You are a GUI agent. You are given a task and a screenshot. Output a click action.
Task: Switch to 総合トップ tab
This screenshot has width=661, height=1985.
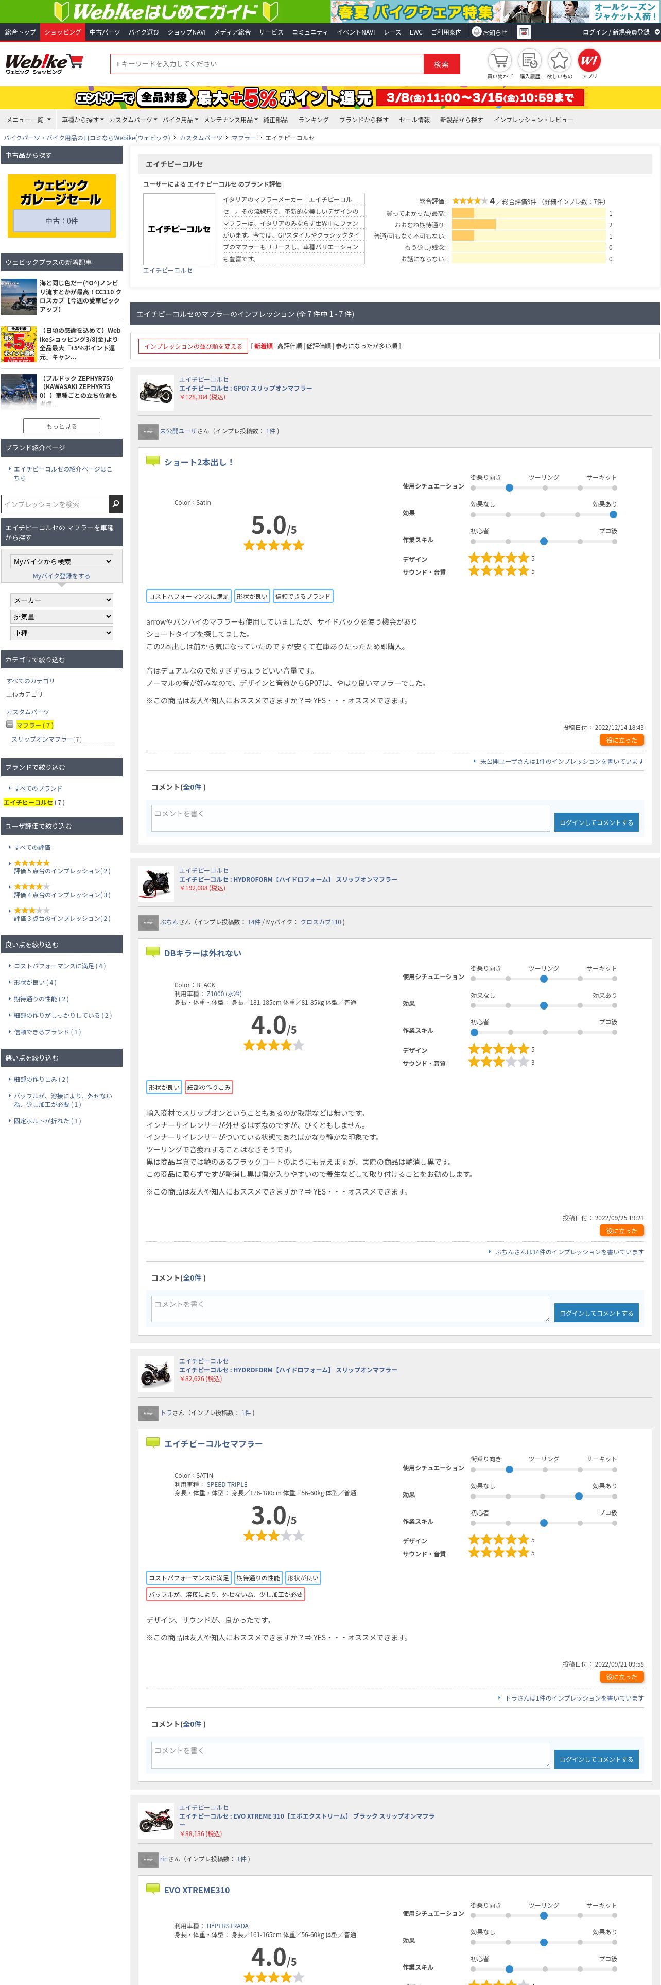coord(20,32)
